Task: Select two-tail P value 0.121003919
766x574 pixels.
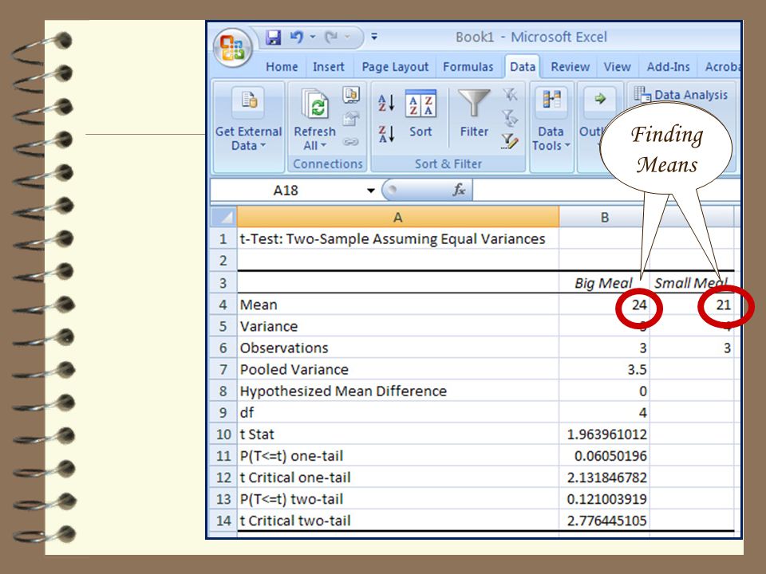Action: tap(604, 499)
